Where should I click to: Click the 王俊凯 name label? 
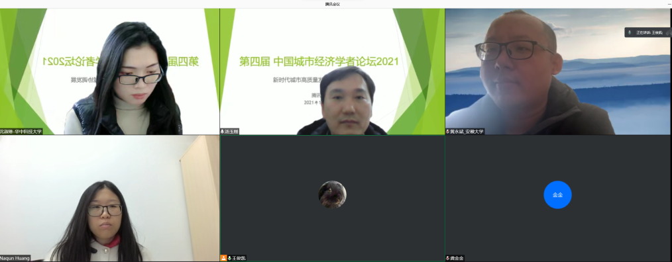tap(239, 258)
